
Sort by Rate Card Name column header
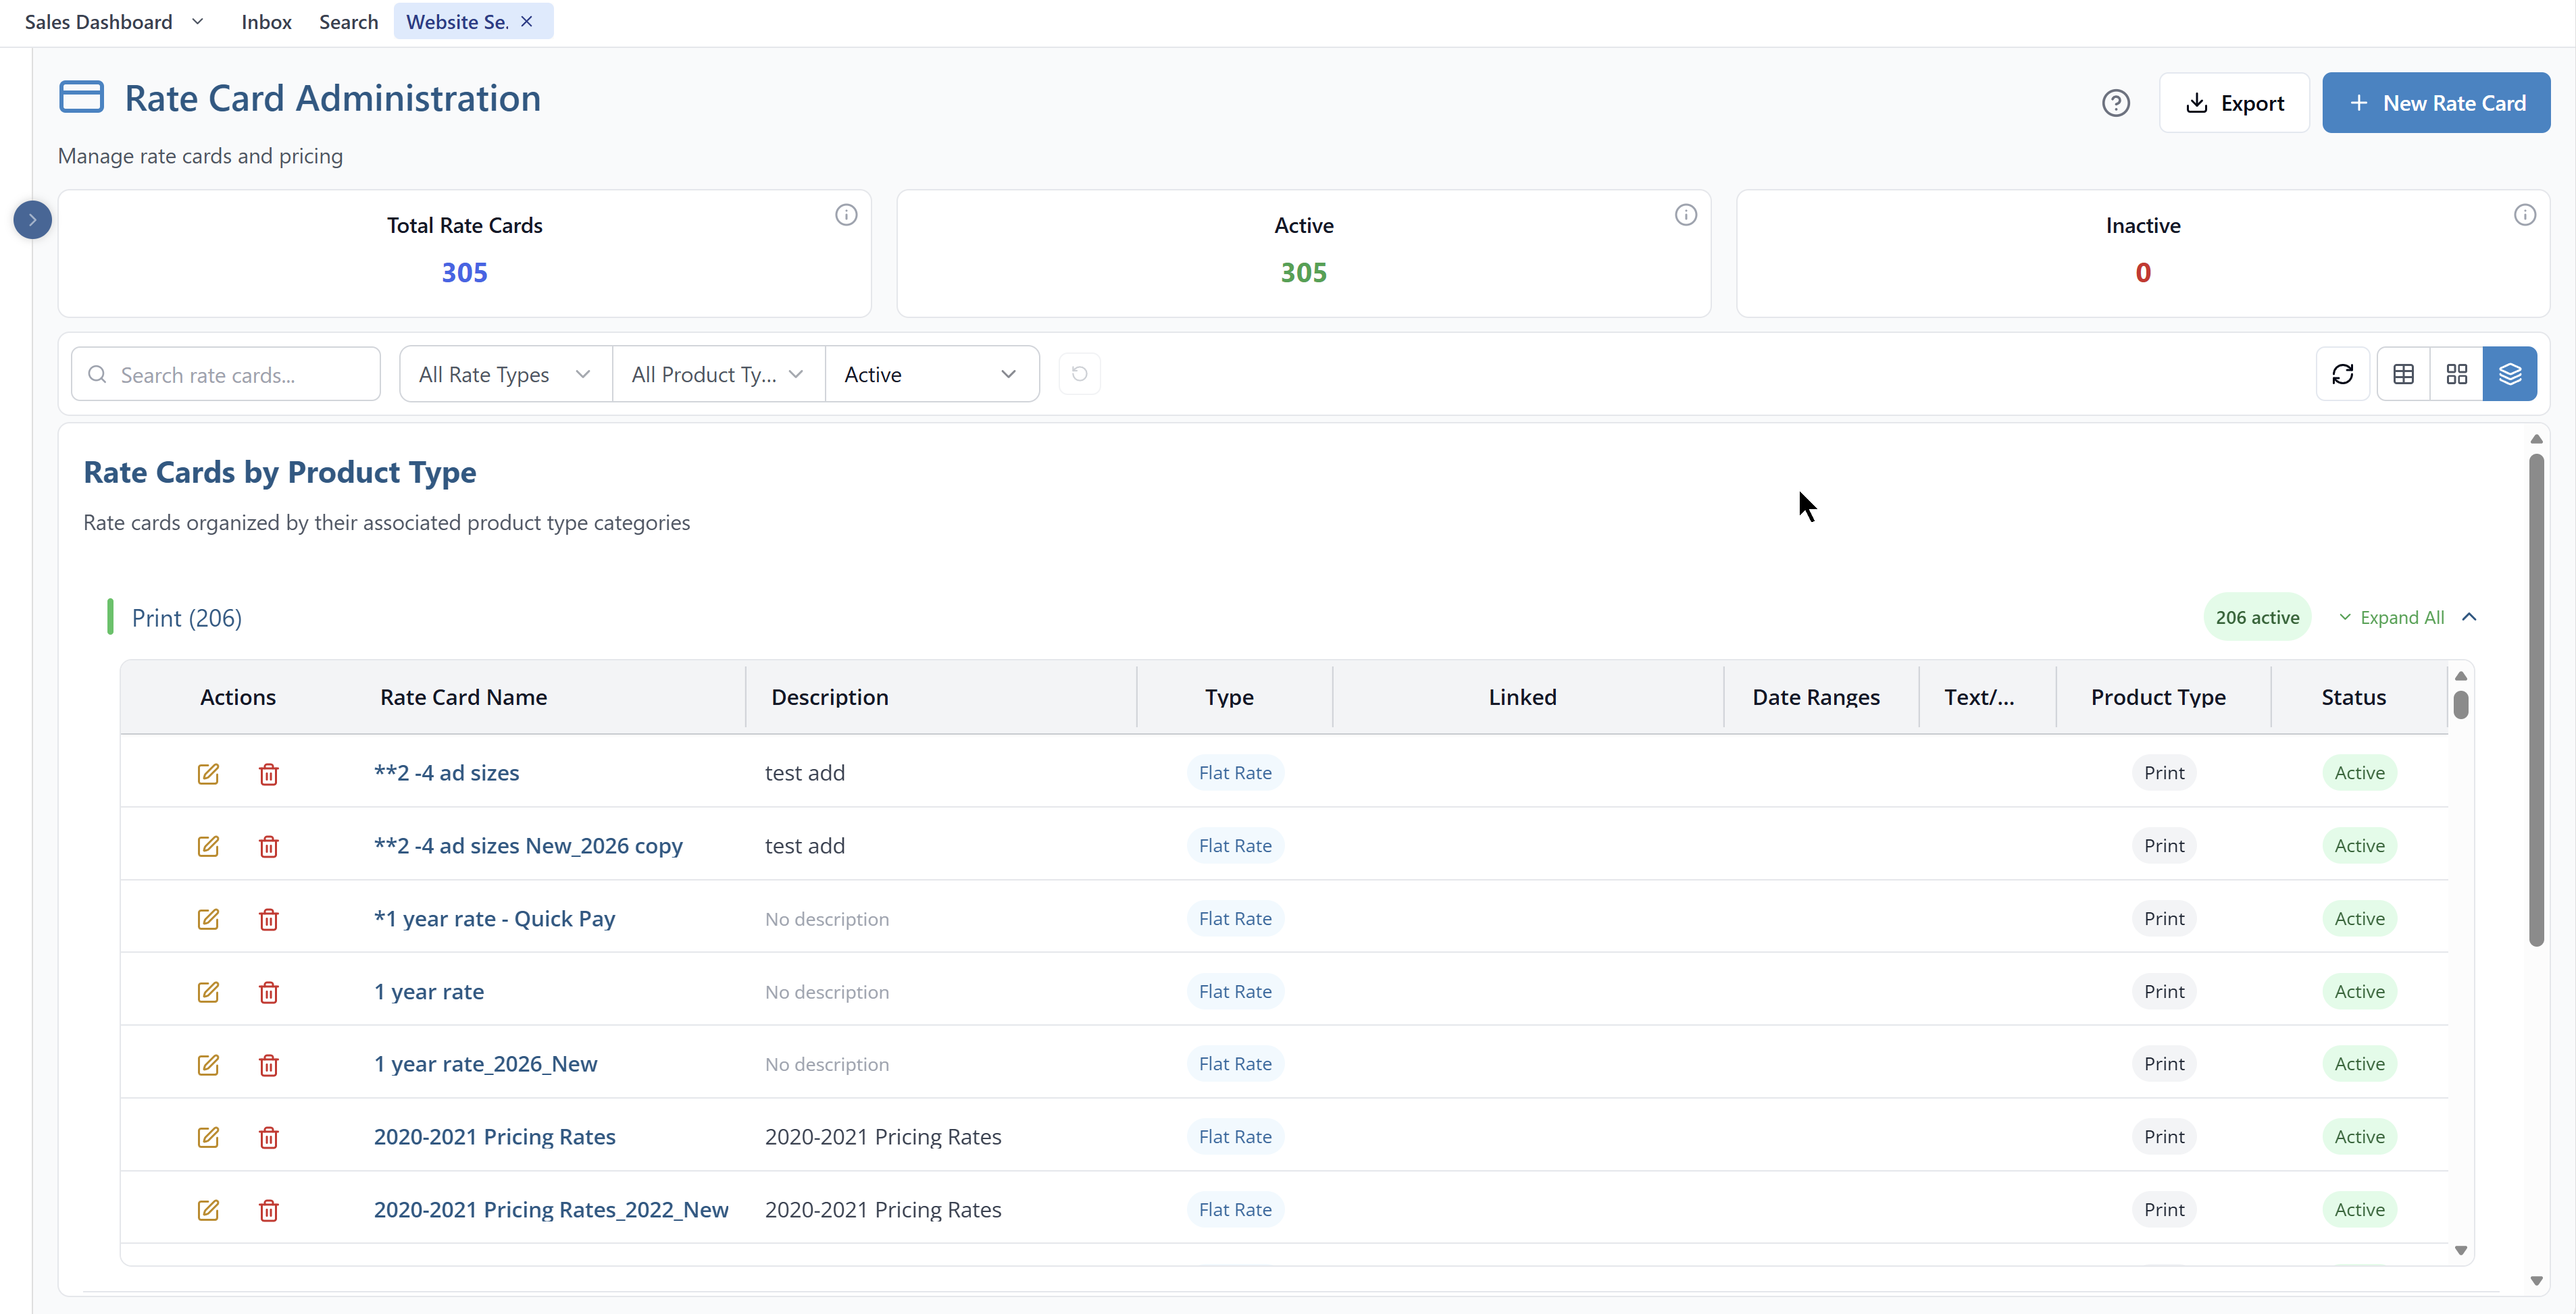463,698
